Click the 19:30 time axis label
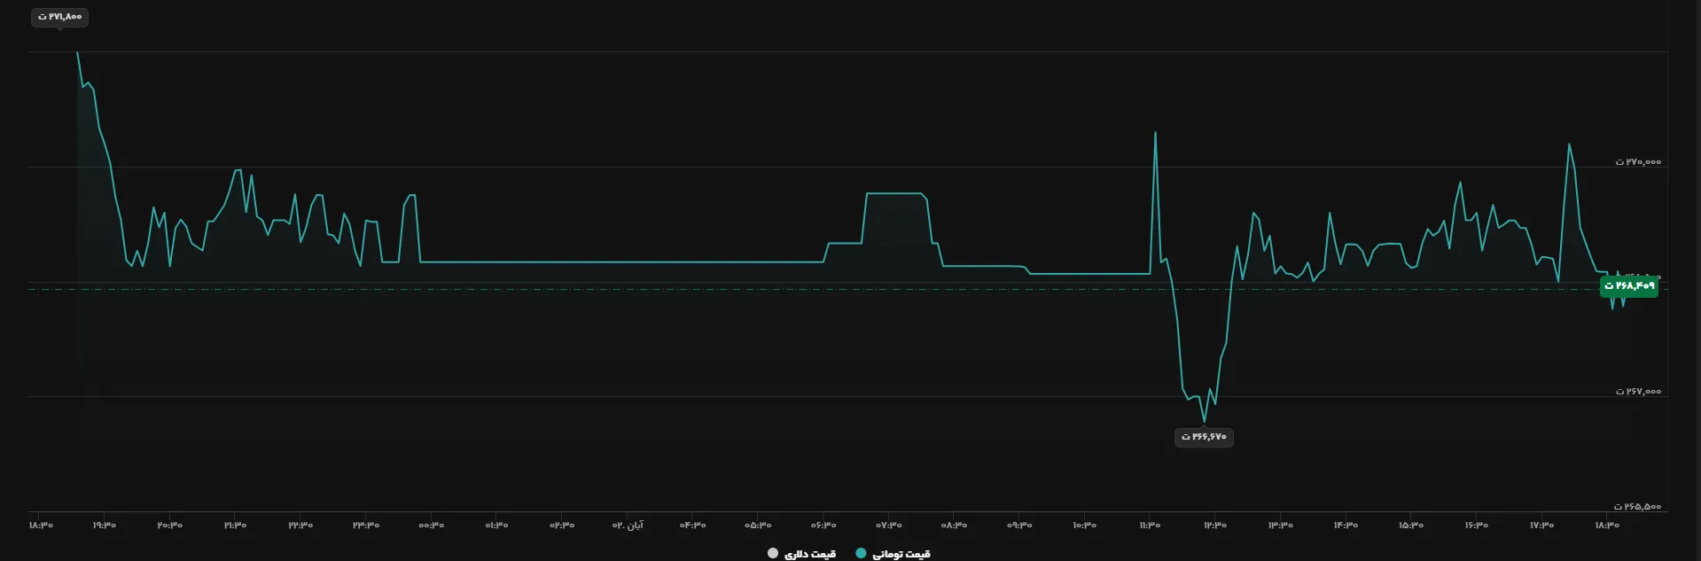Viewport: 1701px width, 561px height. click(x=105, y=526)
